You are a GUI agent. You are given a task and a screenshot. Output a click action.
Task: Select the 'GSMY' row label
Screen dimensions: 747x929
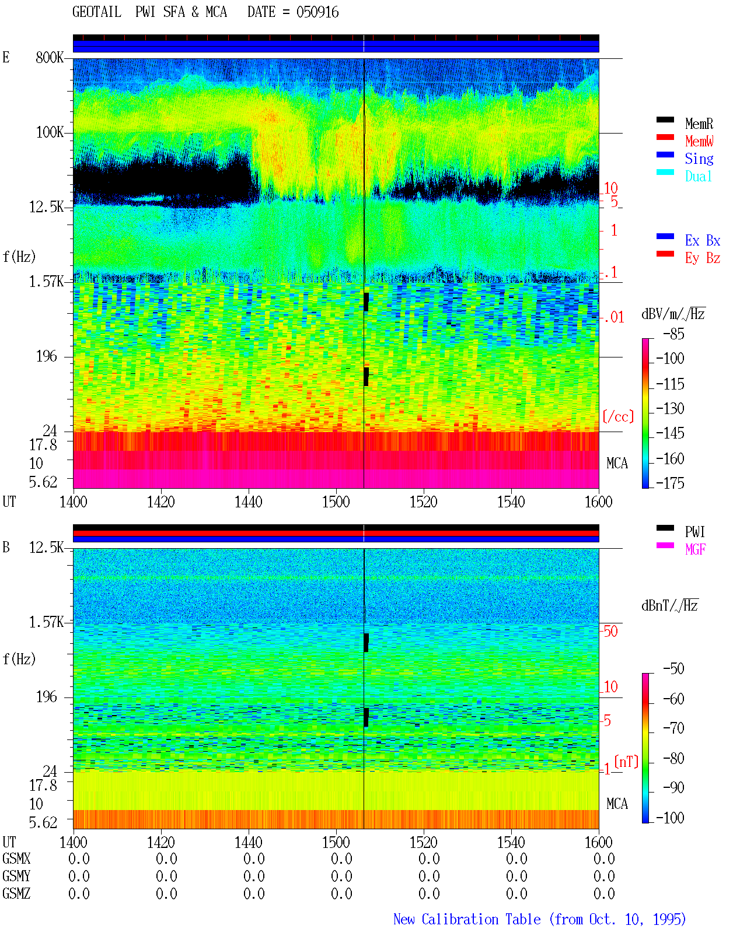pyautogui.click(x=16, y=876)
